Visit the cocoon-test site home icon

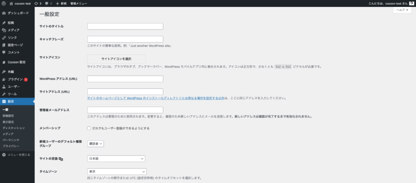click(x=11, y=3)
